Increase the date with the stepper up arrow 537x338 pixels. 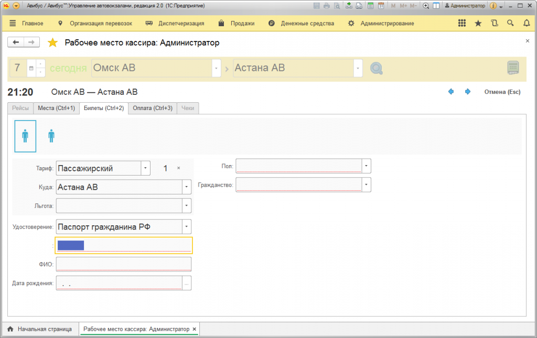[40, 64]
